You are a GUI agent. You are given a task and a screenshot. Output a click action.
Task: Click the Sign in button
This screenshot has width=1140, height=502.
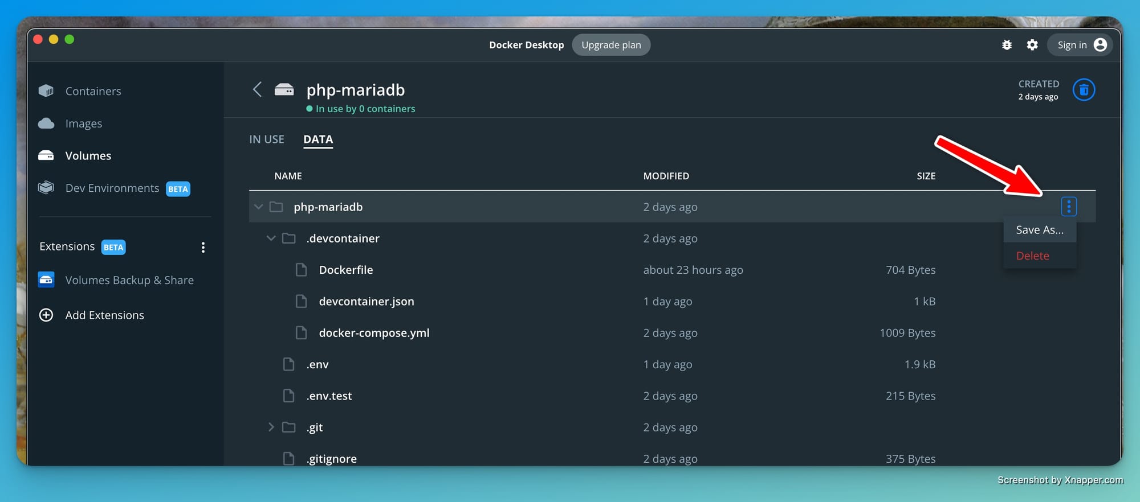click(x=1080, y=45)
